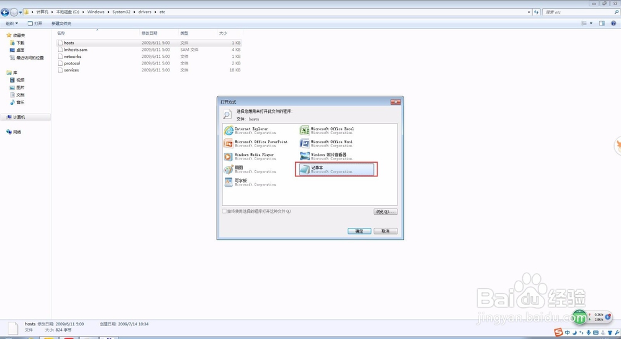The width and height of the screenshot is (621, 339).
Task: Sort by 修改日期 column header
Action: pyautogui.click(x=149, y=34)
